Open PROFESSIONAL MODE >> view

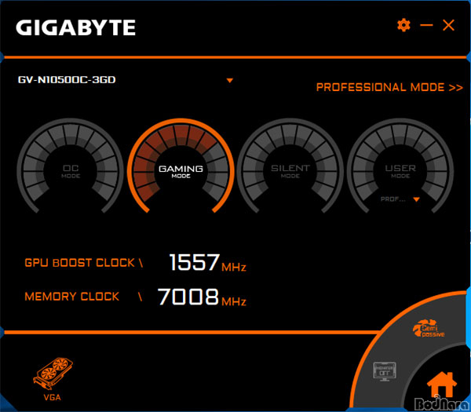(x=389, y=87)
